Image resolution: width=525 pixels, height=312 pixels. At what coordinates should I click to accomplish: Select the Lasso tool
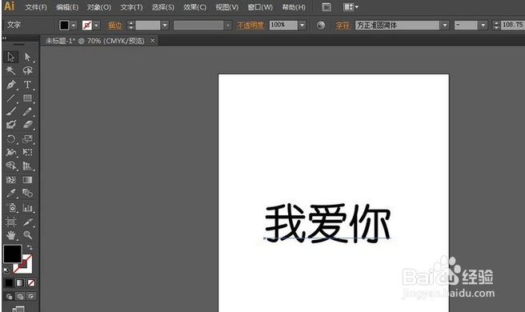[x=27, y=70]
